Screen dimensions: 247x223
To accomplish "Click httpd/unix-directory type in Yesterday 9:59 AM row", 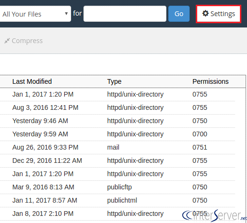I will (135, 134).
